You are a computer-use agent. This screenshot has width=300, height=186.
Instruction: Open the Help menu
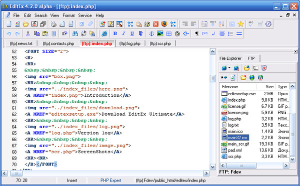pos(100,15)
